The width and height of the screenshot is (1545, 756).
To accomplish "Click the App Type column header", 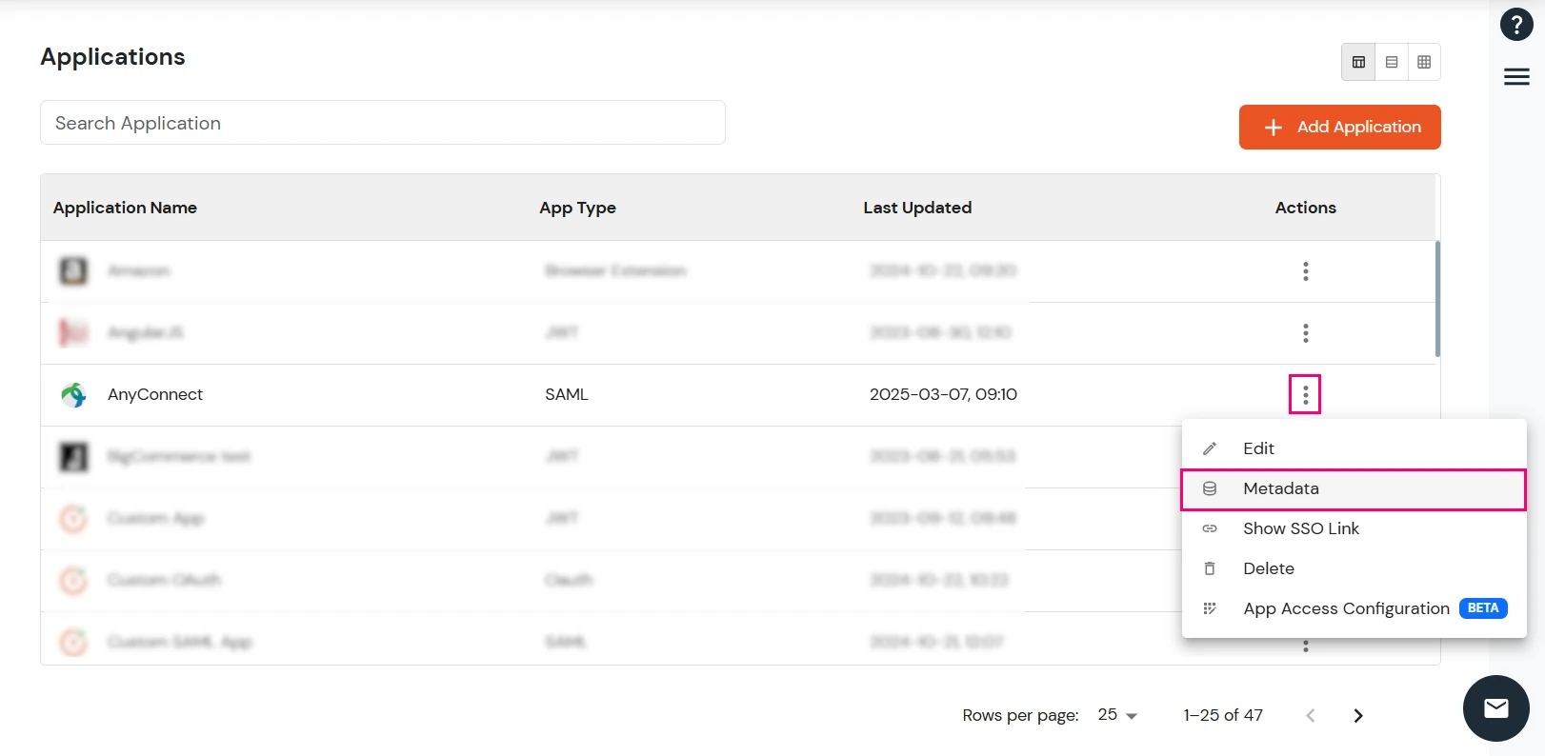I will [577, 208].
